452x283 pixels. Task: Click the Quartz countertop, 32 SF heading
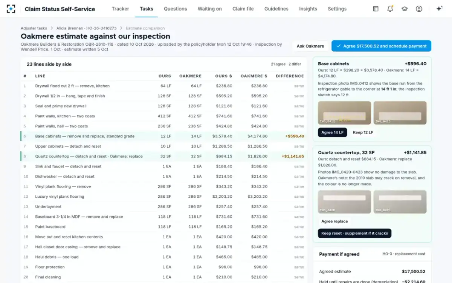point(346,152)
